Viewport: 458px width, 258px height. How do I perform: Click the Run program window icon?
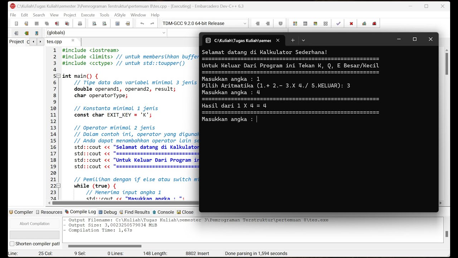click(305, 24)
